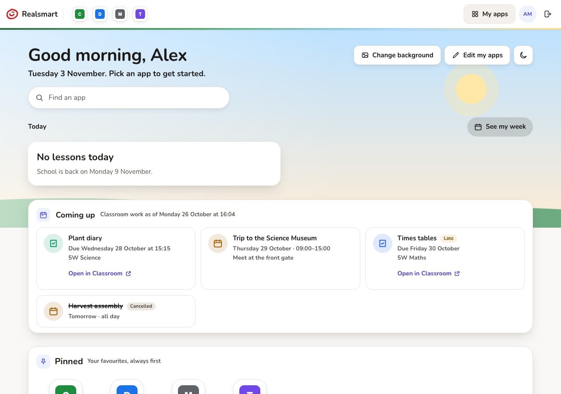Click the "5W Science" class label
Image resolution: width=561 pixels, height=394 pixels.
click(x=85, y=257)
